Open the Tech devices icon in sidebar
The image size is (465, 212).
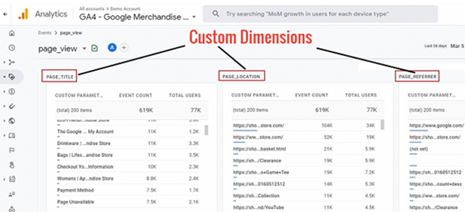[12, 135]
